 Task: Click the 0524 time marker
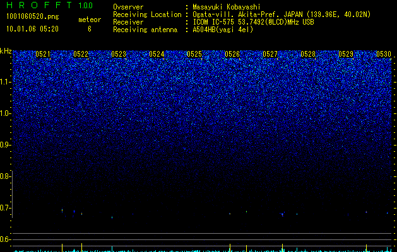(157, 54)
